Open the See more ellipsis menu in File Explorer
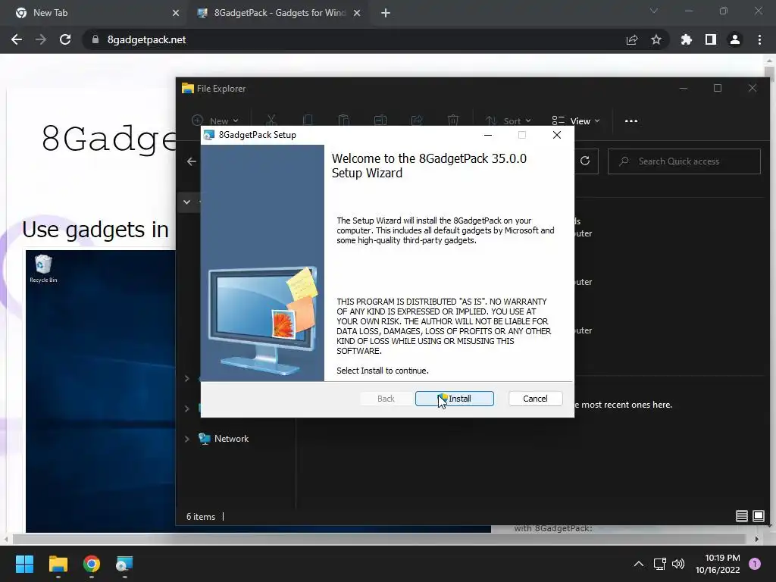 (631, 120)
